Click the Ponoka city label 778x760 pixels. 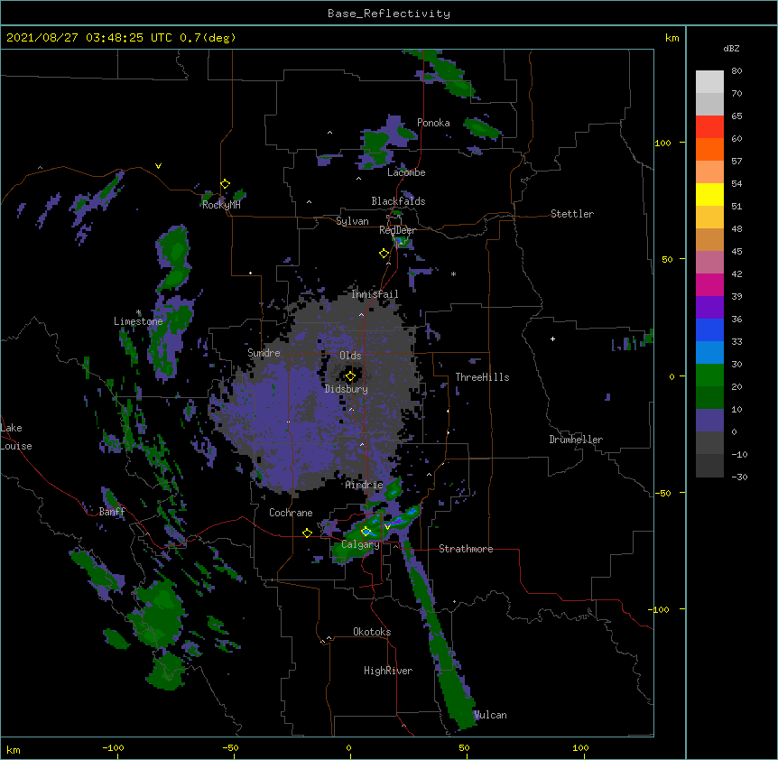433,123
